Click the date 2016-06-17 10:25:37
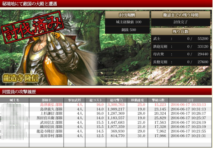The width and height of the screenshot is (213, 148). click(x=188, y=118)
